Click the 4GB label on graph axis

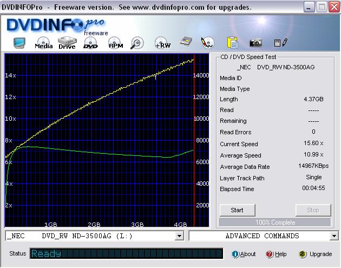[180, 225]
